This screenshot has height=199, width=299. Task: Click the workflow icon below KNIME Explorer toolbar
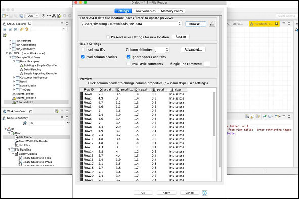pos(5,35)
